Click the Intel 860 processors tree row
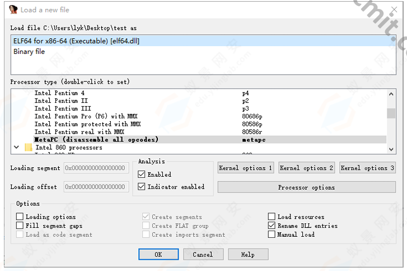Screen dimensions: 407x271 click(69, 148)
